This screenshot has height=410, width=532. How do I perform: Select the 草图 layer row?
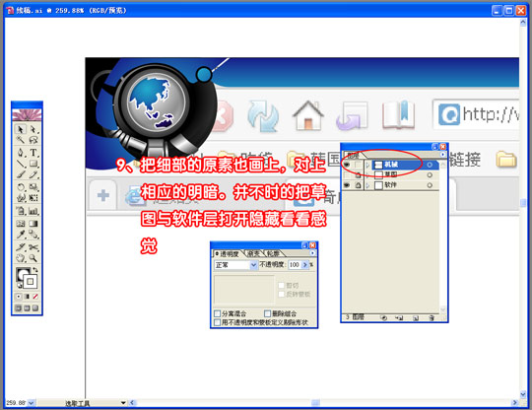pyautogui.click(x=401, y=174)
